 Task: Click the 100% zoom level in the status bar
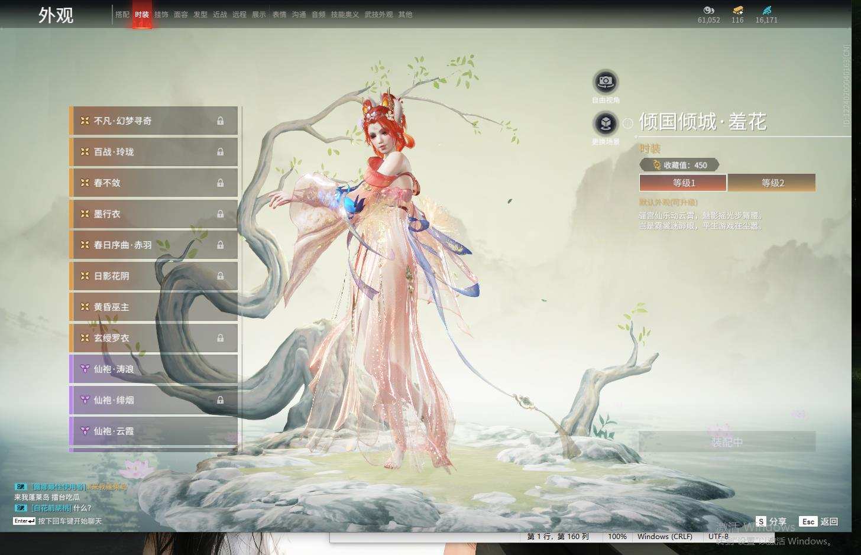click(x=617, y=537)
